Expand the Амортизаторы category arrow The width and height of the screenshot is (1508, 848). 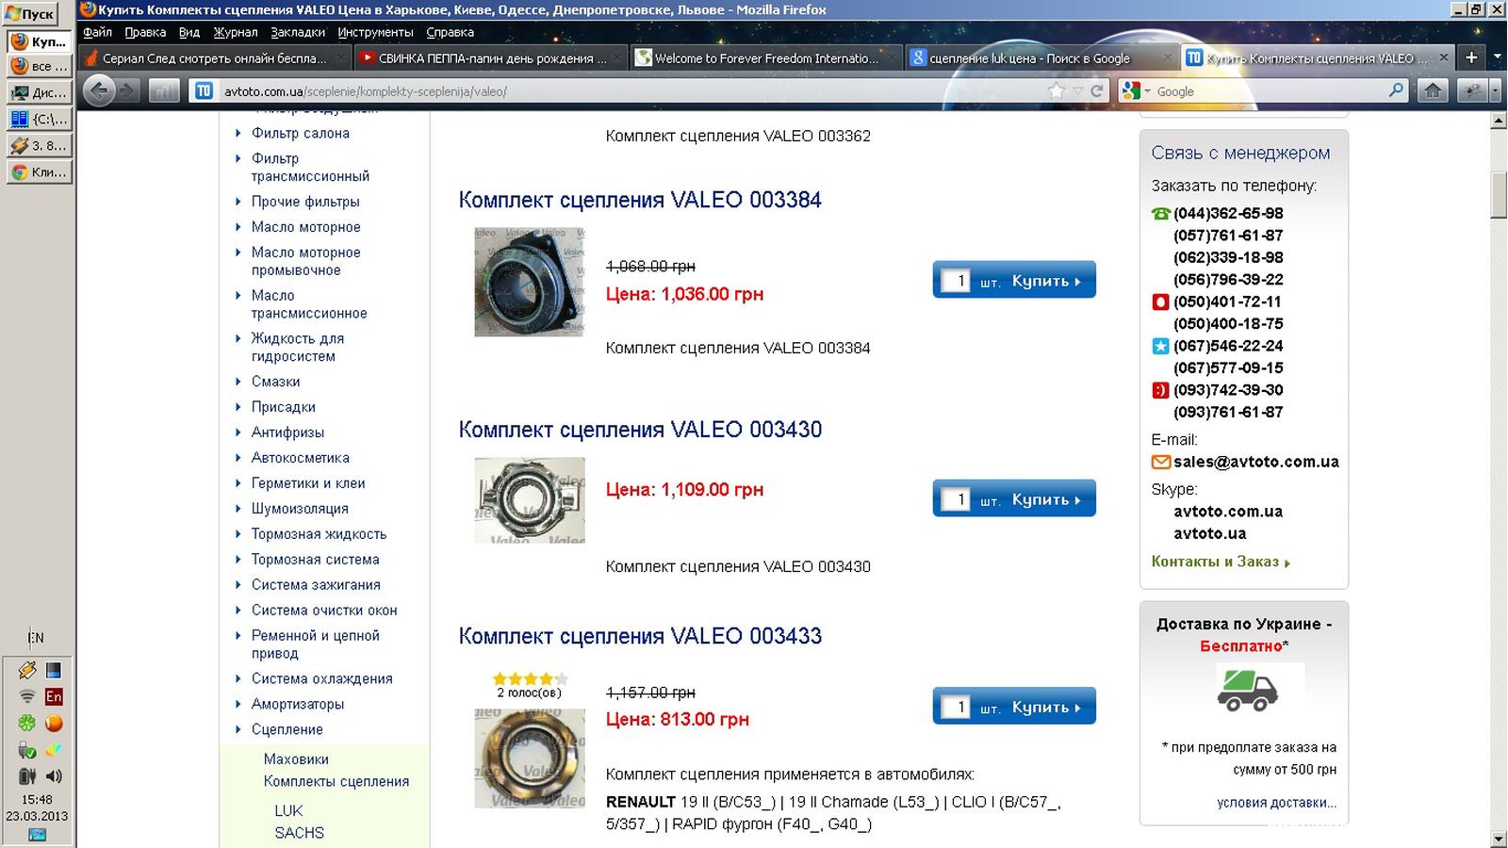pos(238,704)
